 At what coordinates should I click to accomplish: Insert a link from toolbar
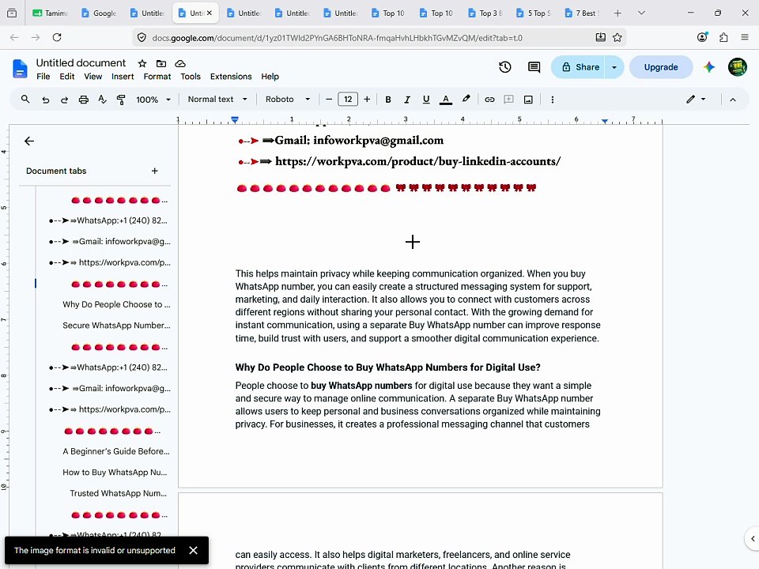coord(489,100)
